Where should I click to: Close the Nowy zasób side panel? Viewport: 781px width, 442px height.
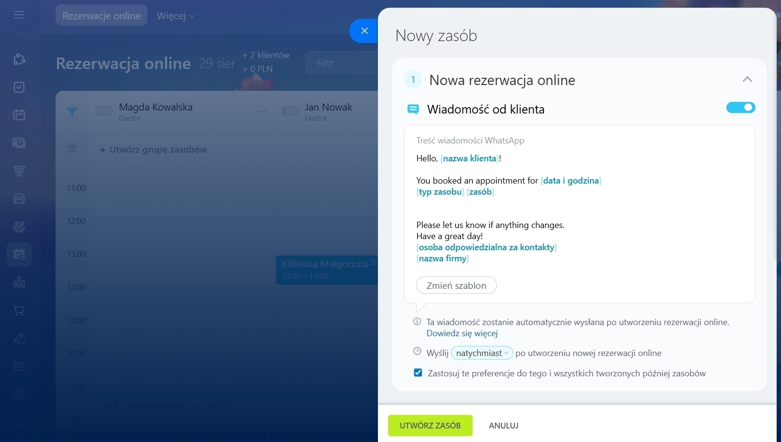(x=364, y=30)
